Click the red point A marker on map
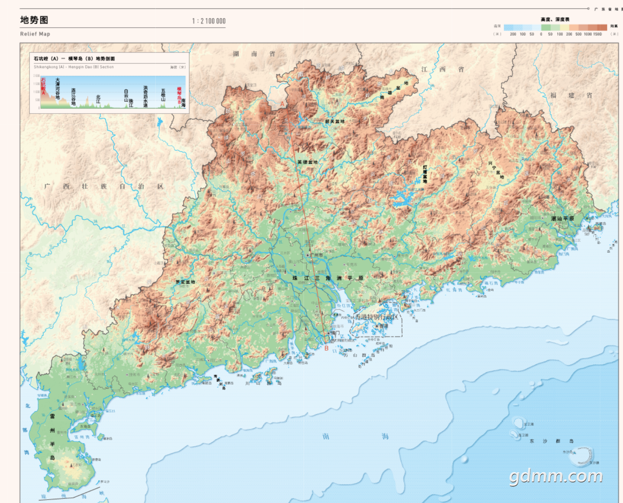 (x=282, y=104)
